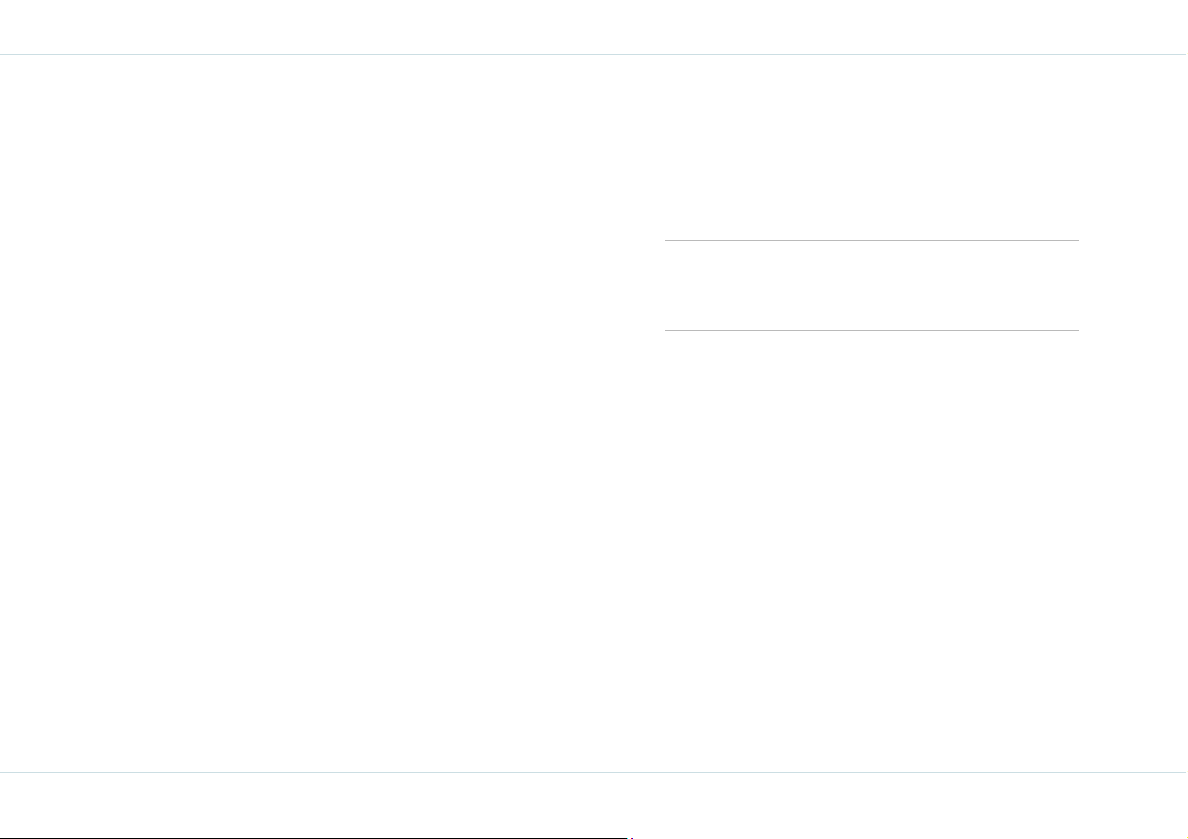Viewport: 1188px width, 839px height.
Task: Click the black loading bar at bottom
Action: coord(314,837)
